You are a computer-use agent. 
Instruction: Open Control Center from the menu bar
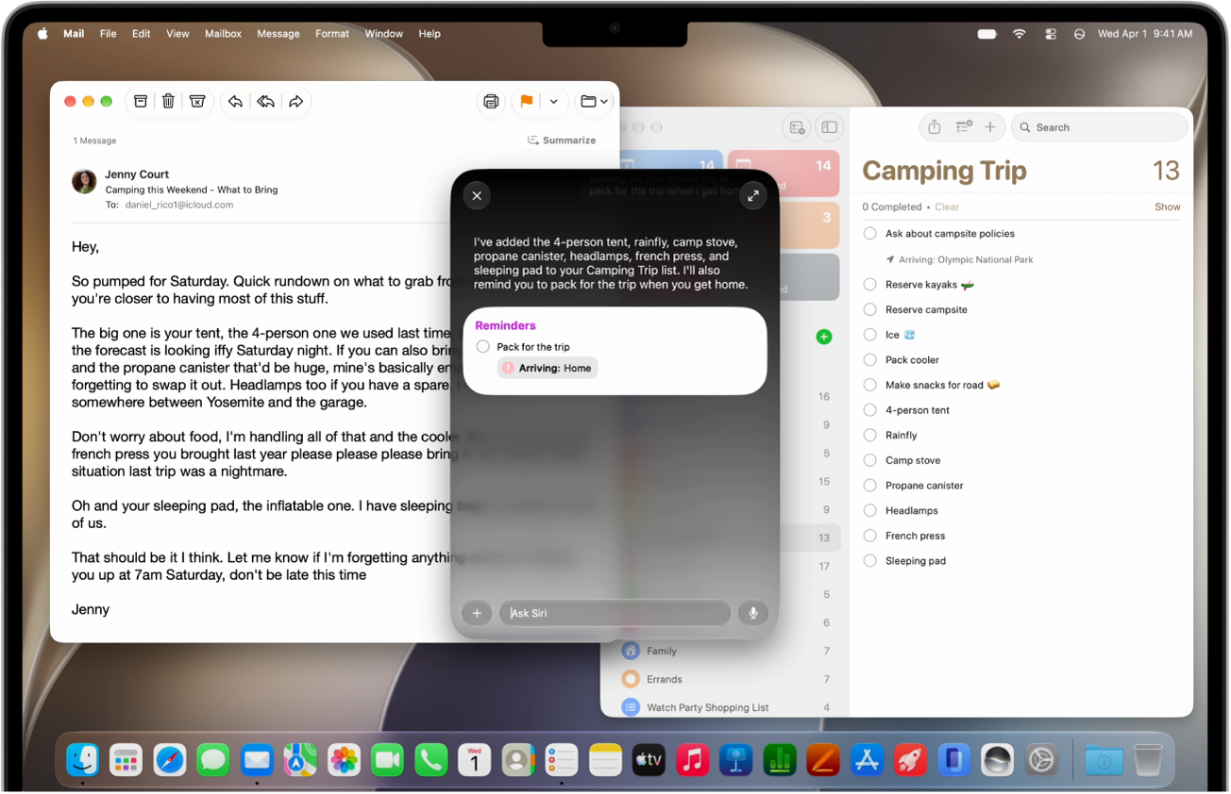(1050, 34)
